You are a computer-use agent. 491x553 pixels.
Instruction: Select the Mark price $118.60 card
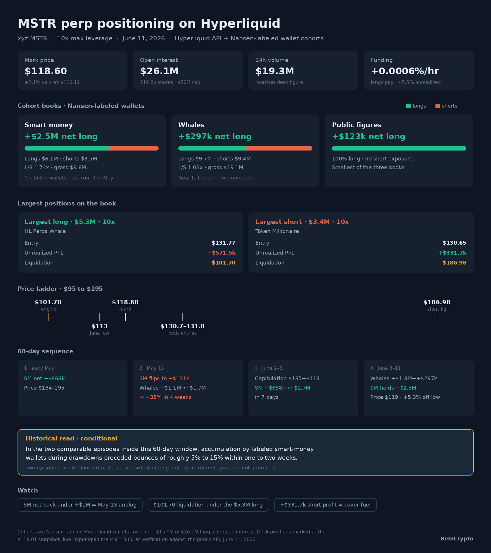pos(72,70)
